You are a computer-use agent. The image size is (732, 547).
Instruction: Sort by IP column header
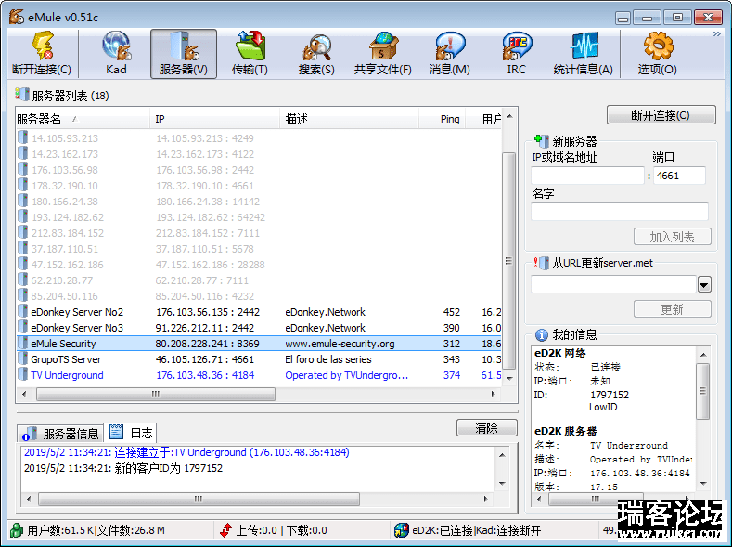coord(214,119)
